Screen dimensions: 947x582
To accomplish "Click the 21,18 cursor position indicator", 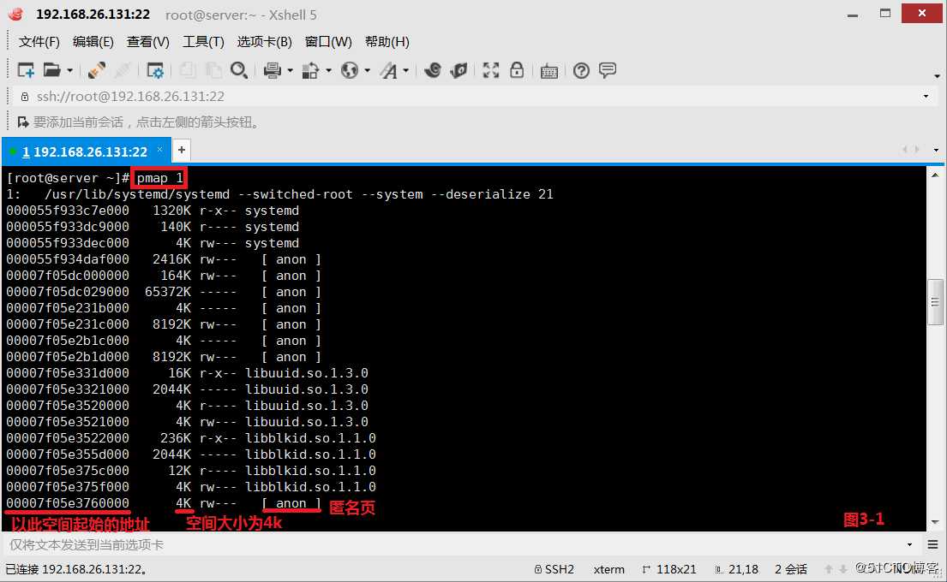I will 736,568.
